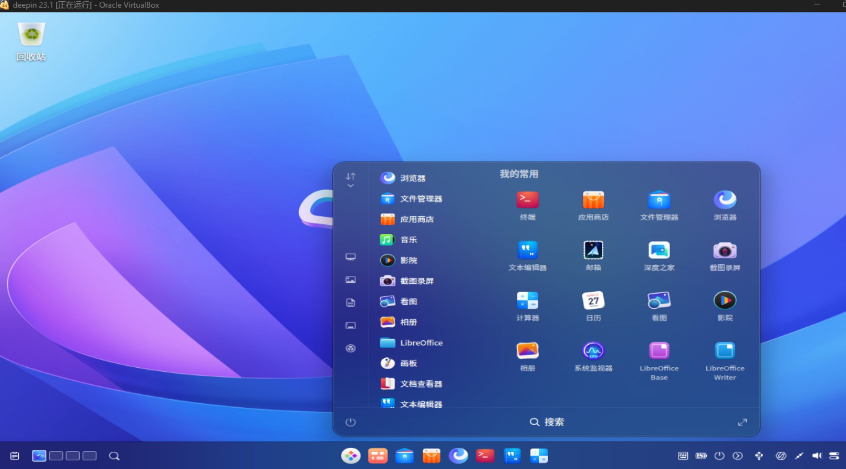Viewport: 846px width, 469px height.
Task: Click the terminal icon on the dock
Action: 485,456
